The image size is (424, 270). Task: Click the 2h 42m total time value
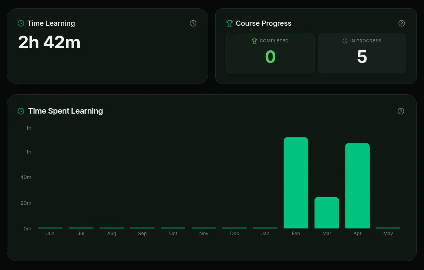[49, 42]
